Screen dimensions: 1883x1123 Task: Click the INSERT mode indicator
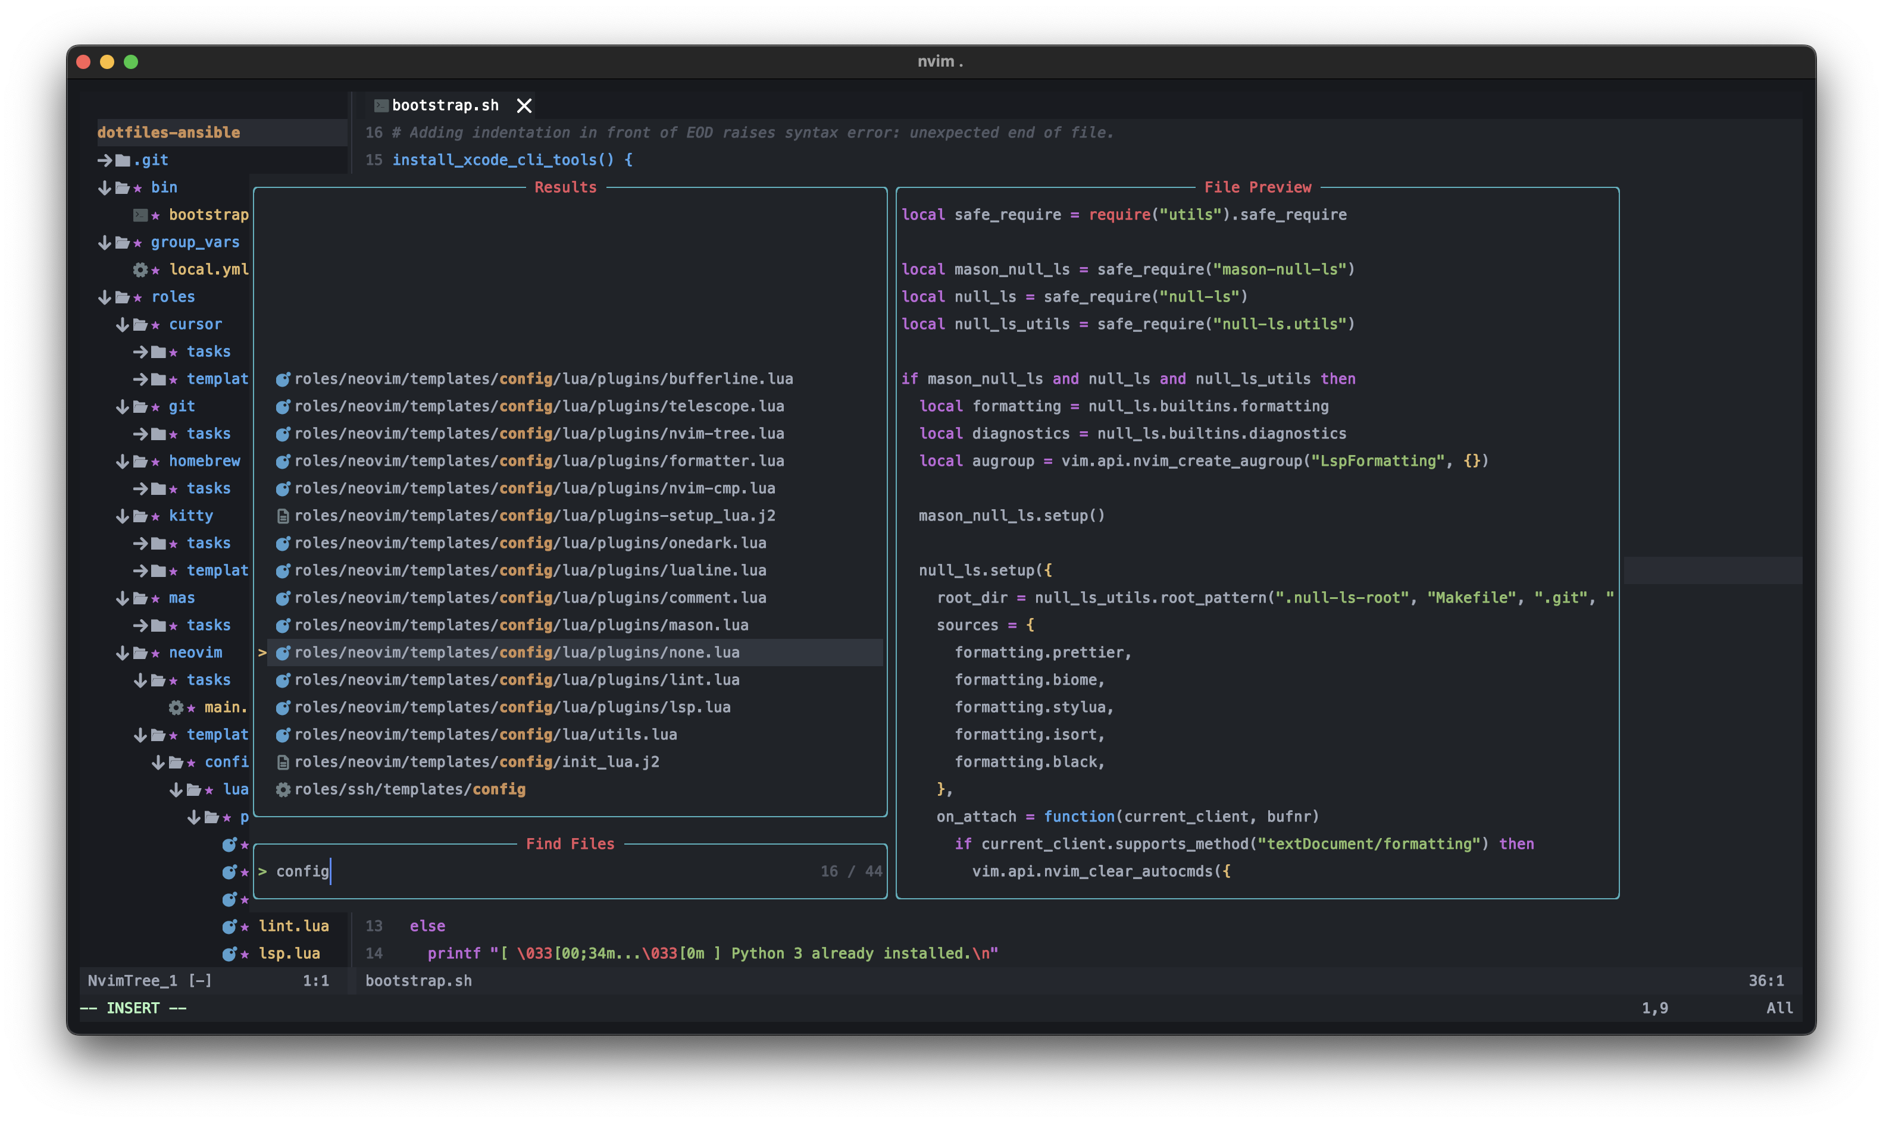click(133, 1008)
